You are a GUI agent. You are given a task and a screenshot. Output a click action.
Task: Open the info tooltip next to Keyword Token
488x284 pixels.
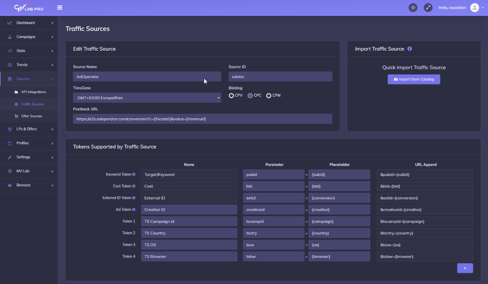pyautogui.click(x=134, y=174)
